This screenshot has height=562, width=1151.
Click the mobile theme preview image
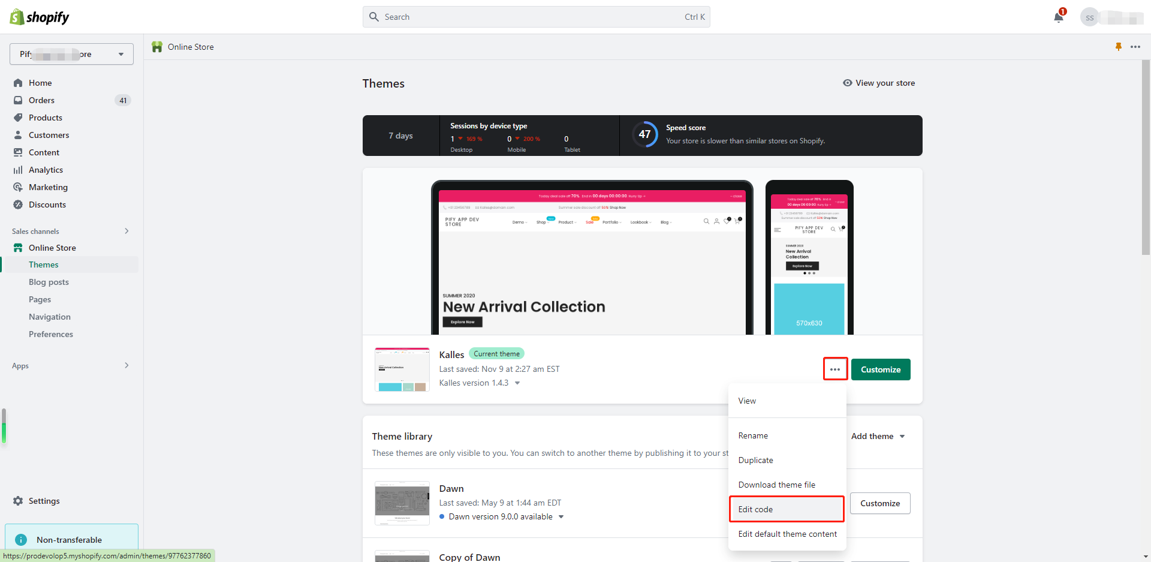[809, 257]
